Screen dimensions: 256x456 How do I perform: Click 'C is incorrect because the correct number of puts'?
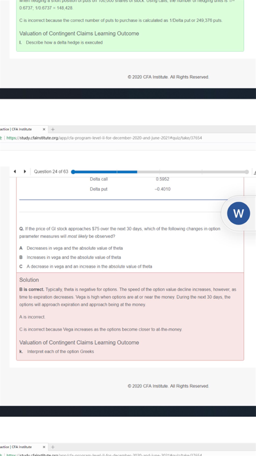tap(121, 20)
